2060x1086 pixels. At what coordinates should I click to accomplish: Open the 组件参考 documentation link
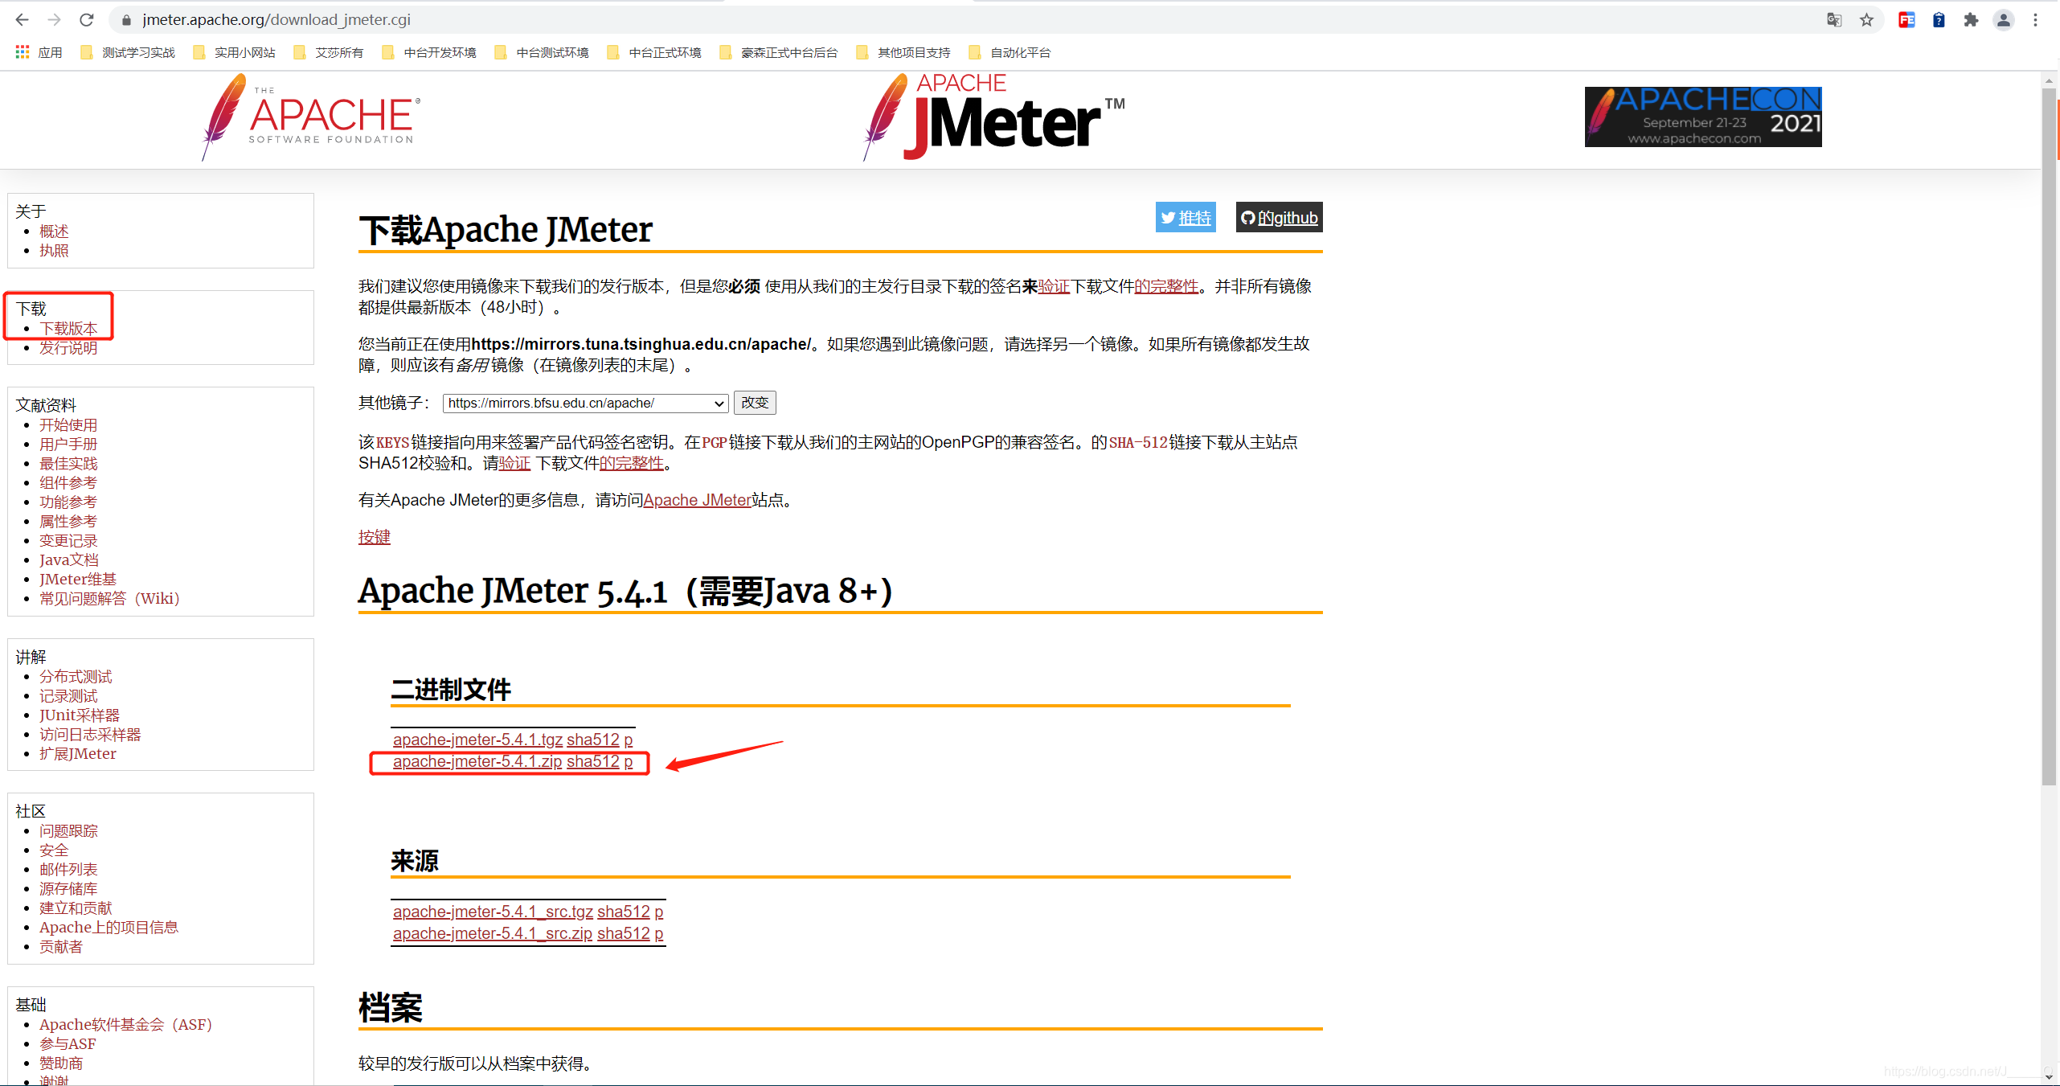pos(68,482)
